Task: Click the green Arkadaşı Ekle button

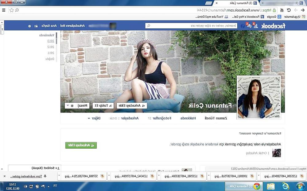Action: pyautogui.click(x=81, y=145)
